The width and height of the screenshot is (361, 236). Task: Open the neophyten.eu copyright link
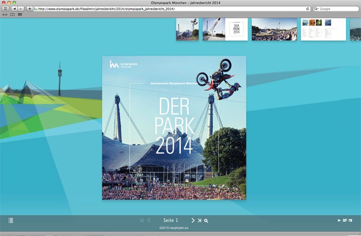172,227
